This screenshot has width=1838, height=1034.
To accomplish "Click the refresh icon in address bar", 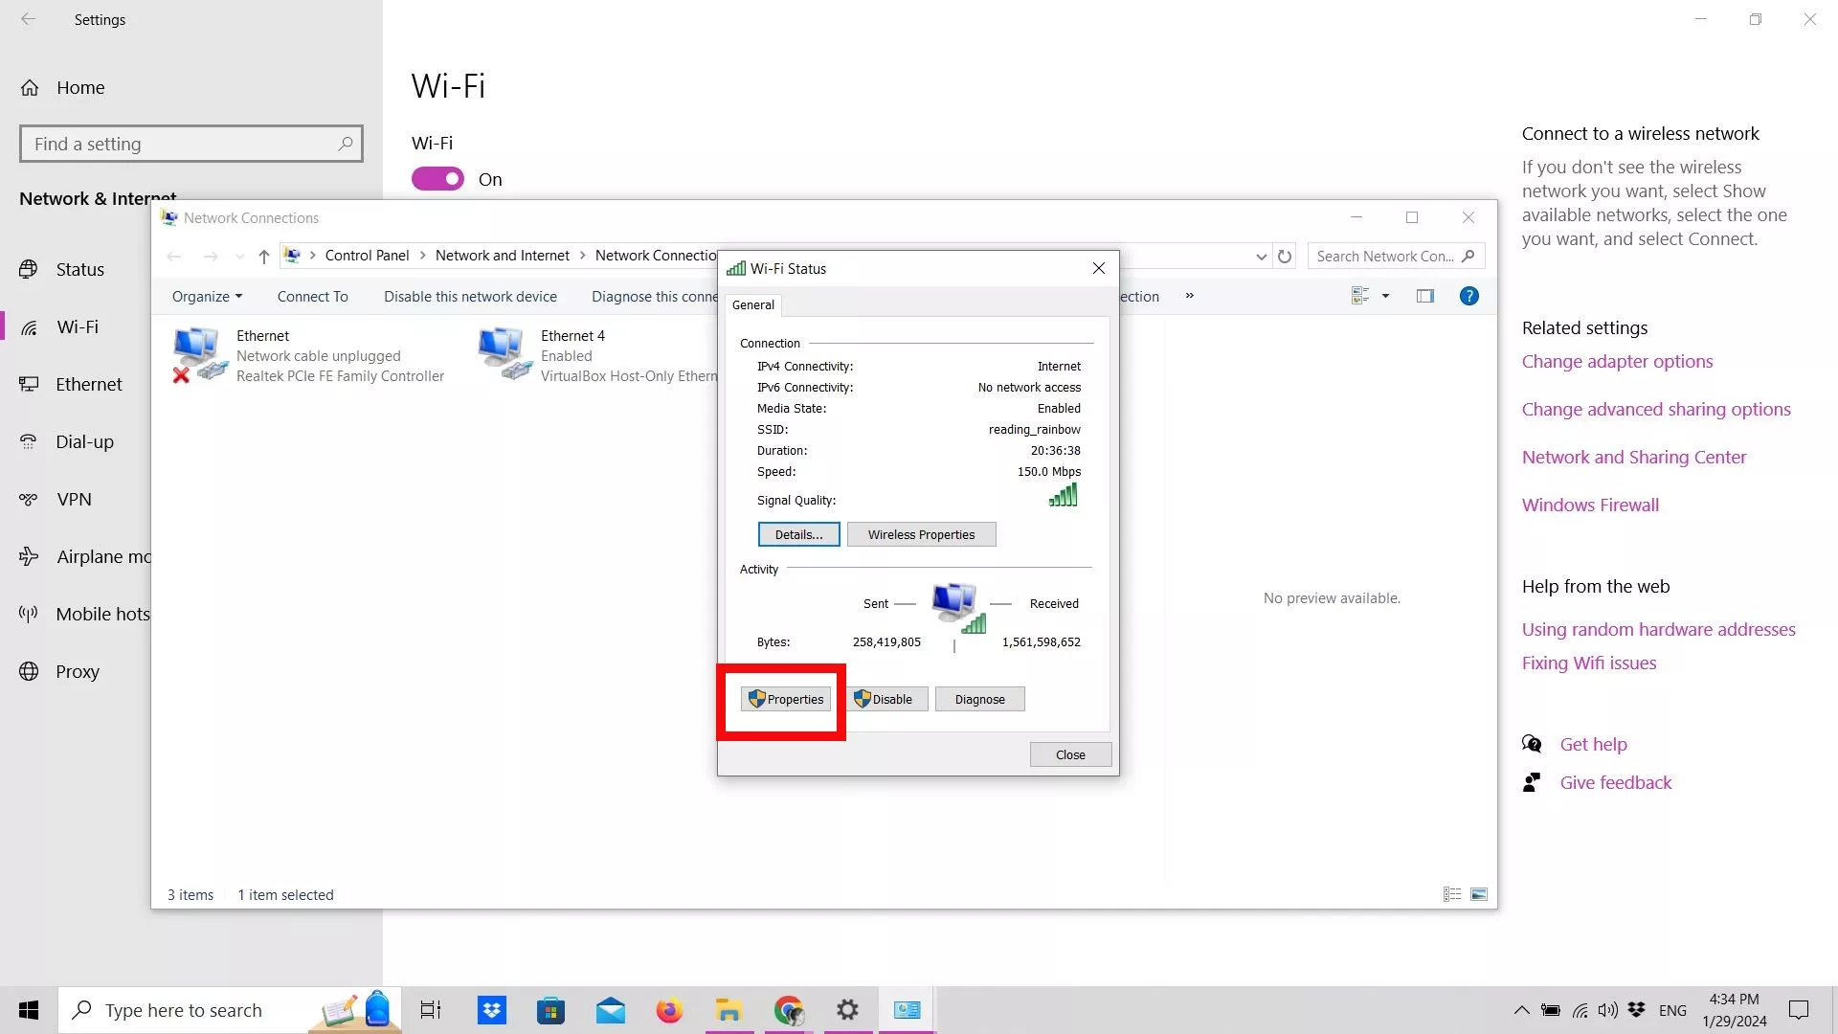I will (1285, 257).
